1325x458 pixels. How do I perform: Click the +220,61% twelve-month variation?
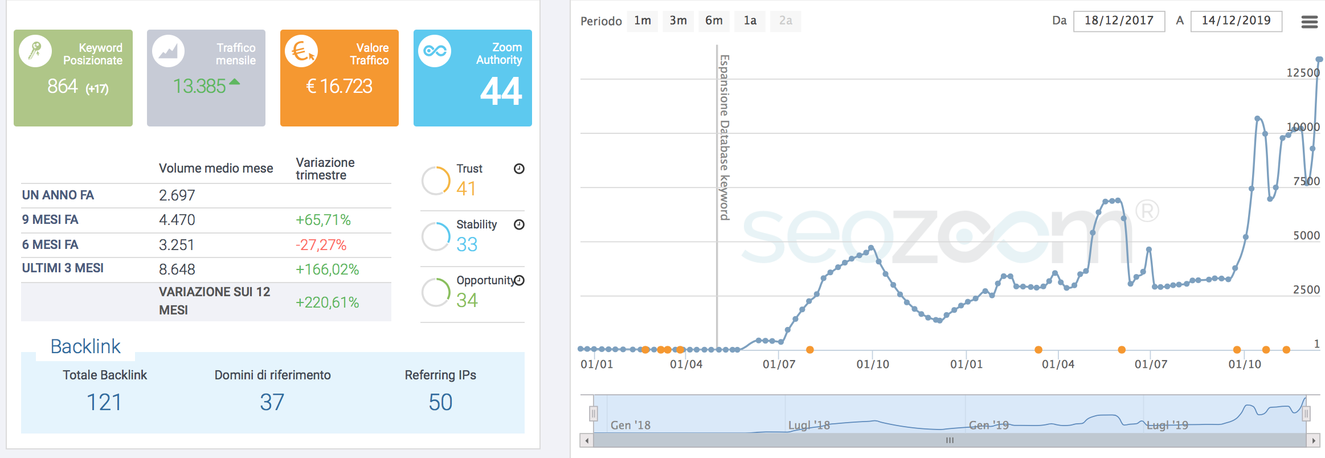327,302
